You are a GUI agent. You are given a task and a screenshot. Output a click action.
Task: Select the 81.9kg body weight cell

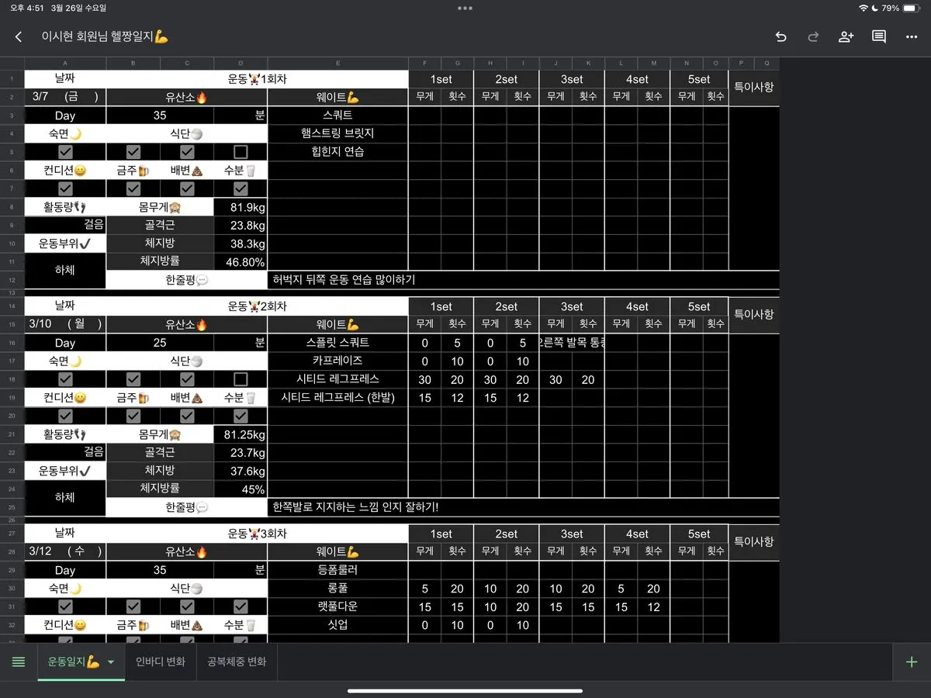tap(241, 207)
